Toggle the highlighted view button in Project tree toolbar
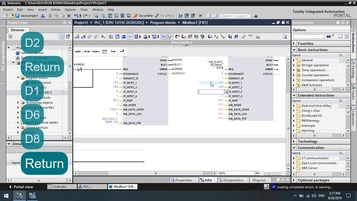The height and width of the screenshot is (201, 357). 61,36
